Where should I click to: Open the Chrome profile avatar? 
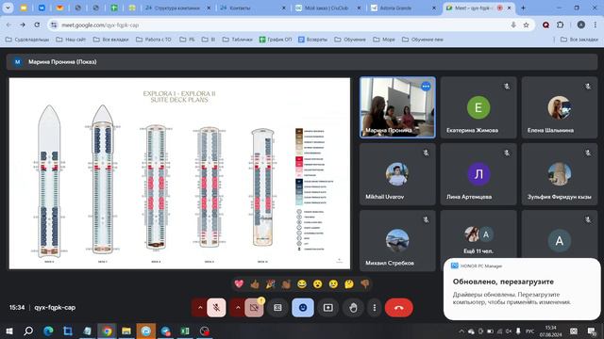(x=581, y=25)
